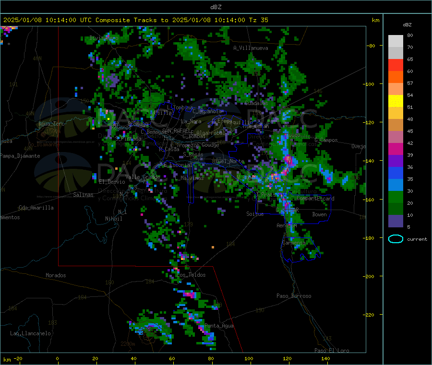
Task: Pick the red 65-60 dBZ swatch
Action: 396,65
